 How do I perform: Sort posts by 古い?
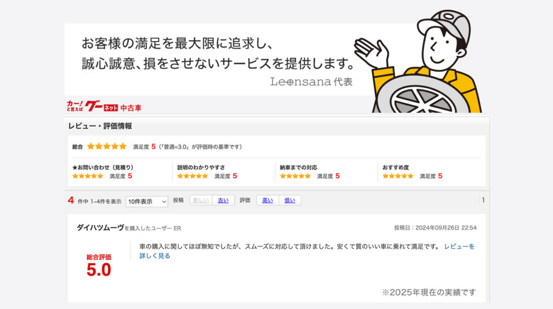pyautogui.click(x=223, y=201)
